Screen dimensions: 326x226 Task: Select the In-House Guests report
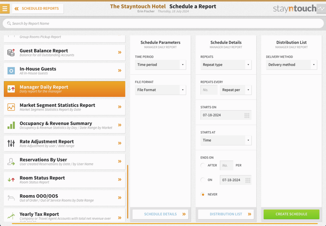point(64,71)
